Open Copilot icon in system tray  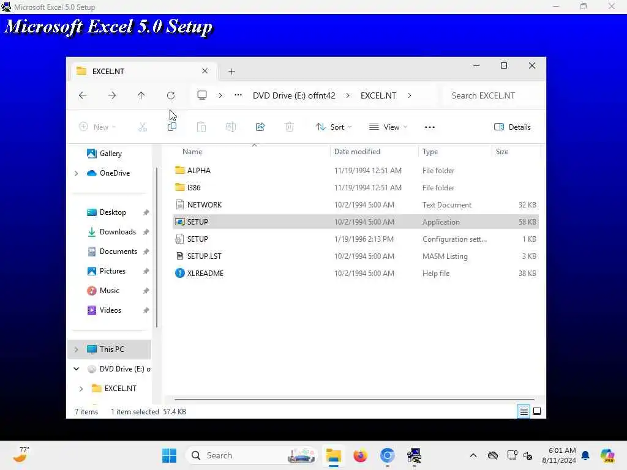click(607, 455)
